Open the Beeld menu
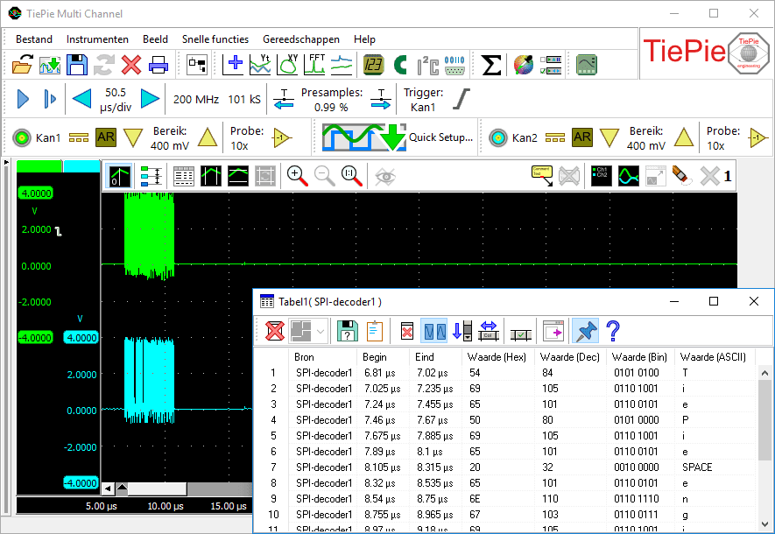Viewport: 775px width, 534px height. [155, 39]
